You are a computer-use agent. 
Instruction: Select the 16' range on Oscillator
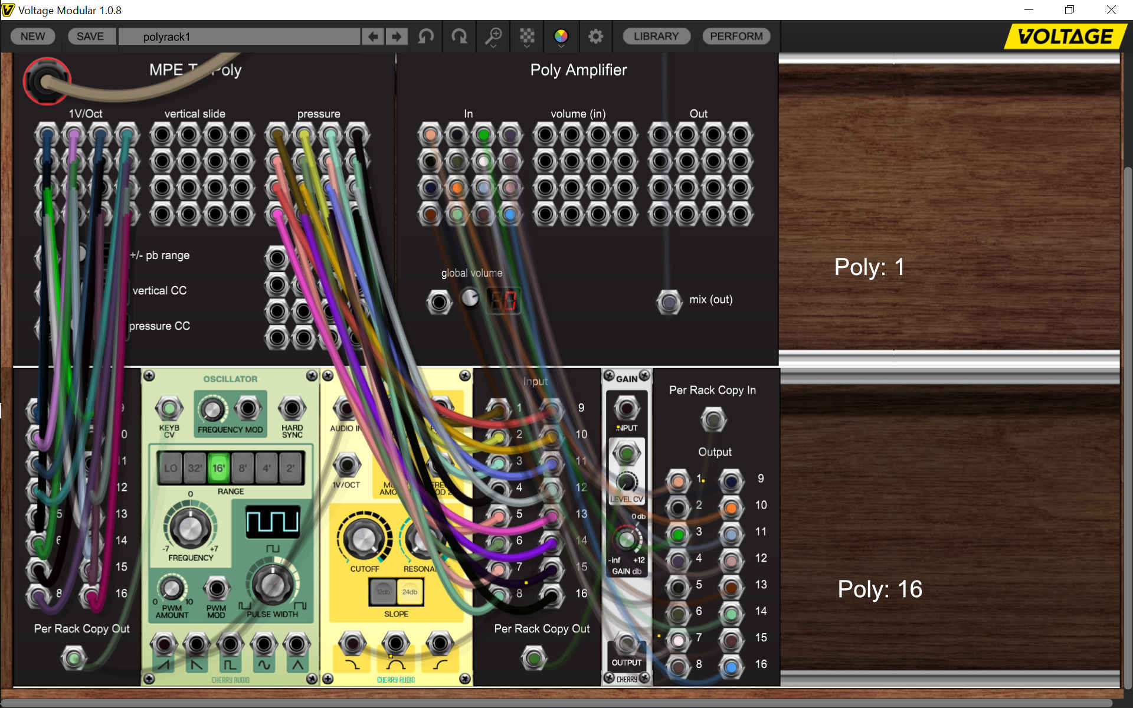(x=219, y=468)
